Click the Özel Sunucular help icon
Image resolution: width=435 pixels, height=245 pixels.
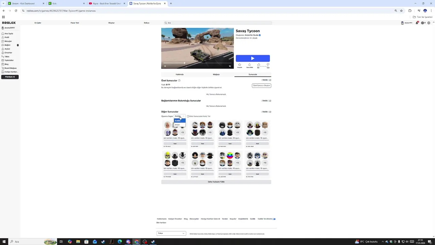(179, 80)
